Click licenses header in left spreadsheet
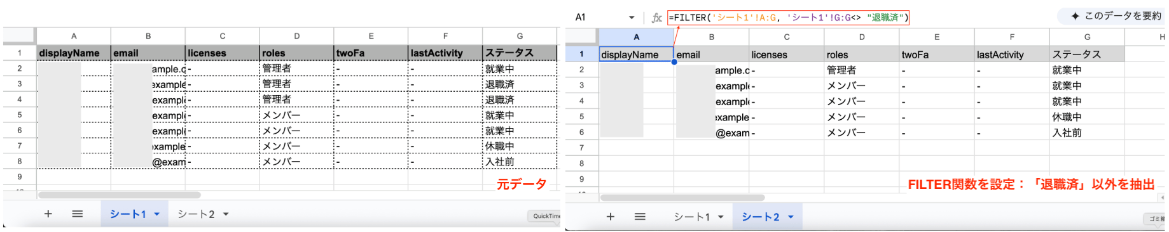Image resolution: width=1169 pixels, height=232 pixels. pyautogui.click(x=223, y=53)
